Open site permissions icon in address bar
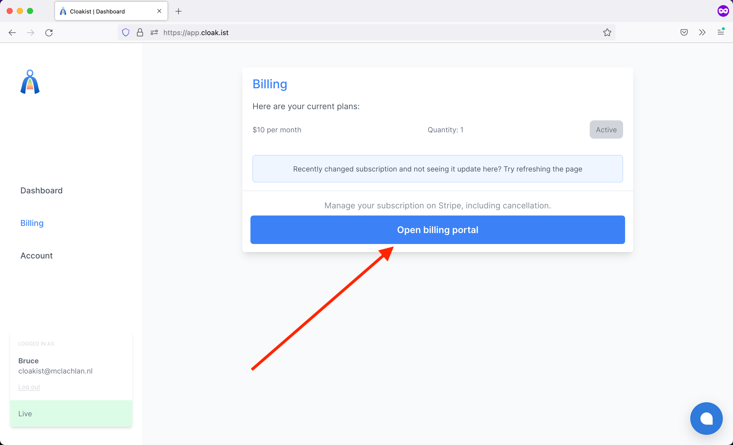 click(154, 32)
